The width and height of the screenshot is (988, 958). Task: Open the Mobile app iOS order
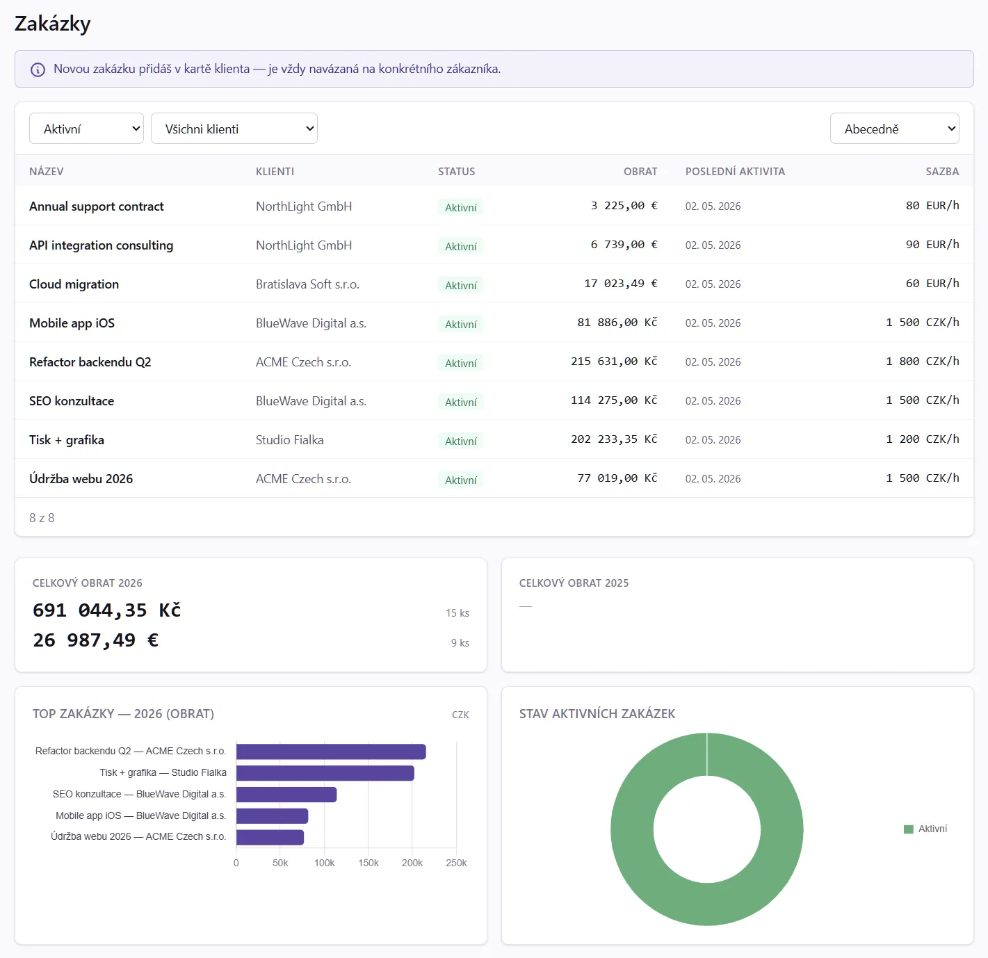pos(72,323)
